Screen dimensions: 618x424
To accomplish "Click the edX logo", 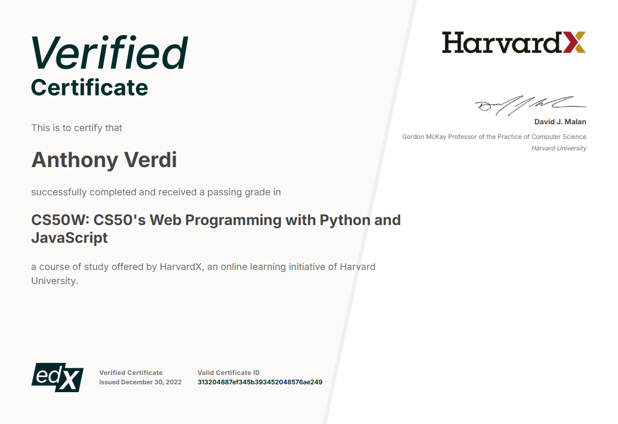I will pyautogui.click(x=58, y=376).
